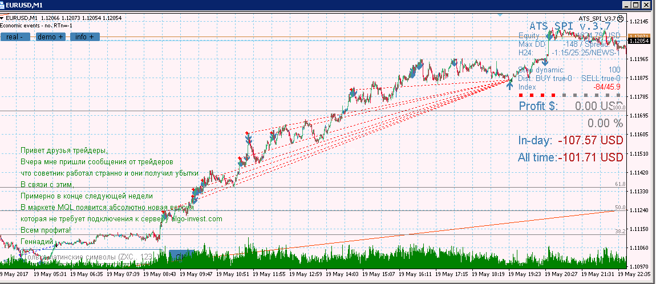This screenshot has width=656, height=284.
Task: Click the chart shift triangle left of the EURUSD,M1 header
Action: pos(3,18)
